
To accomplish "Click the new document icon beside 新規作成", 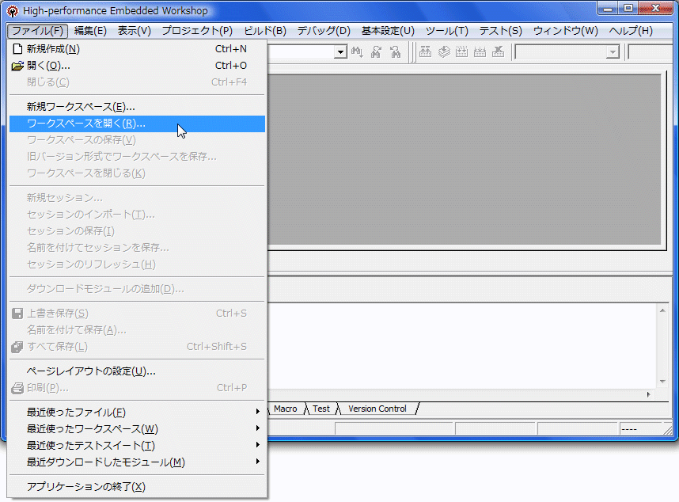I will pyautogui.click(x=16, y=48).
